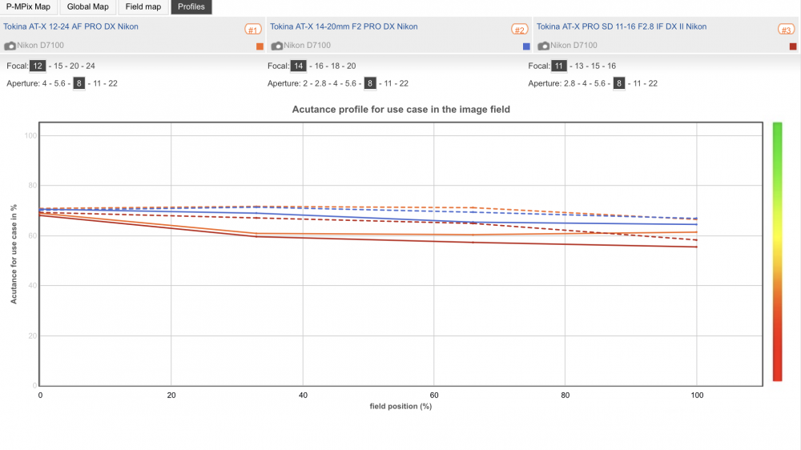Select the Profiles tab
Viewport: 801px width, 450px height.
click(x=191, y=6)
